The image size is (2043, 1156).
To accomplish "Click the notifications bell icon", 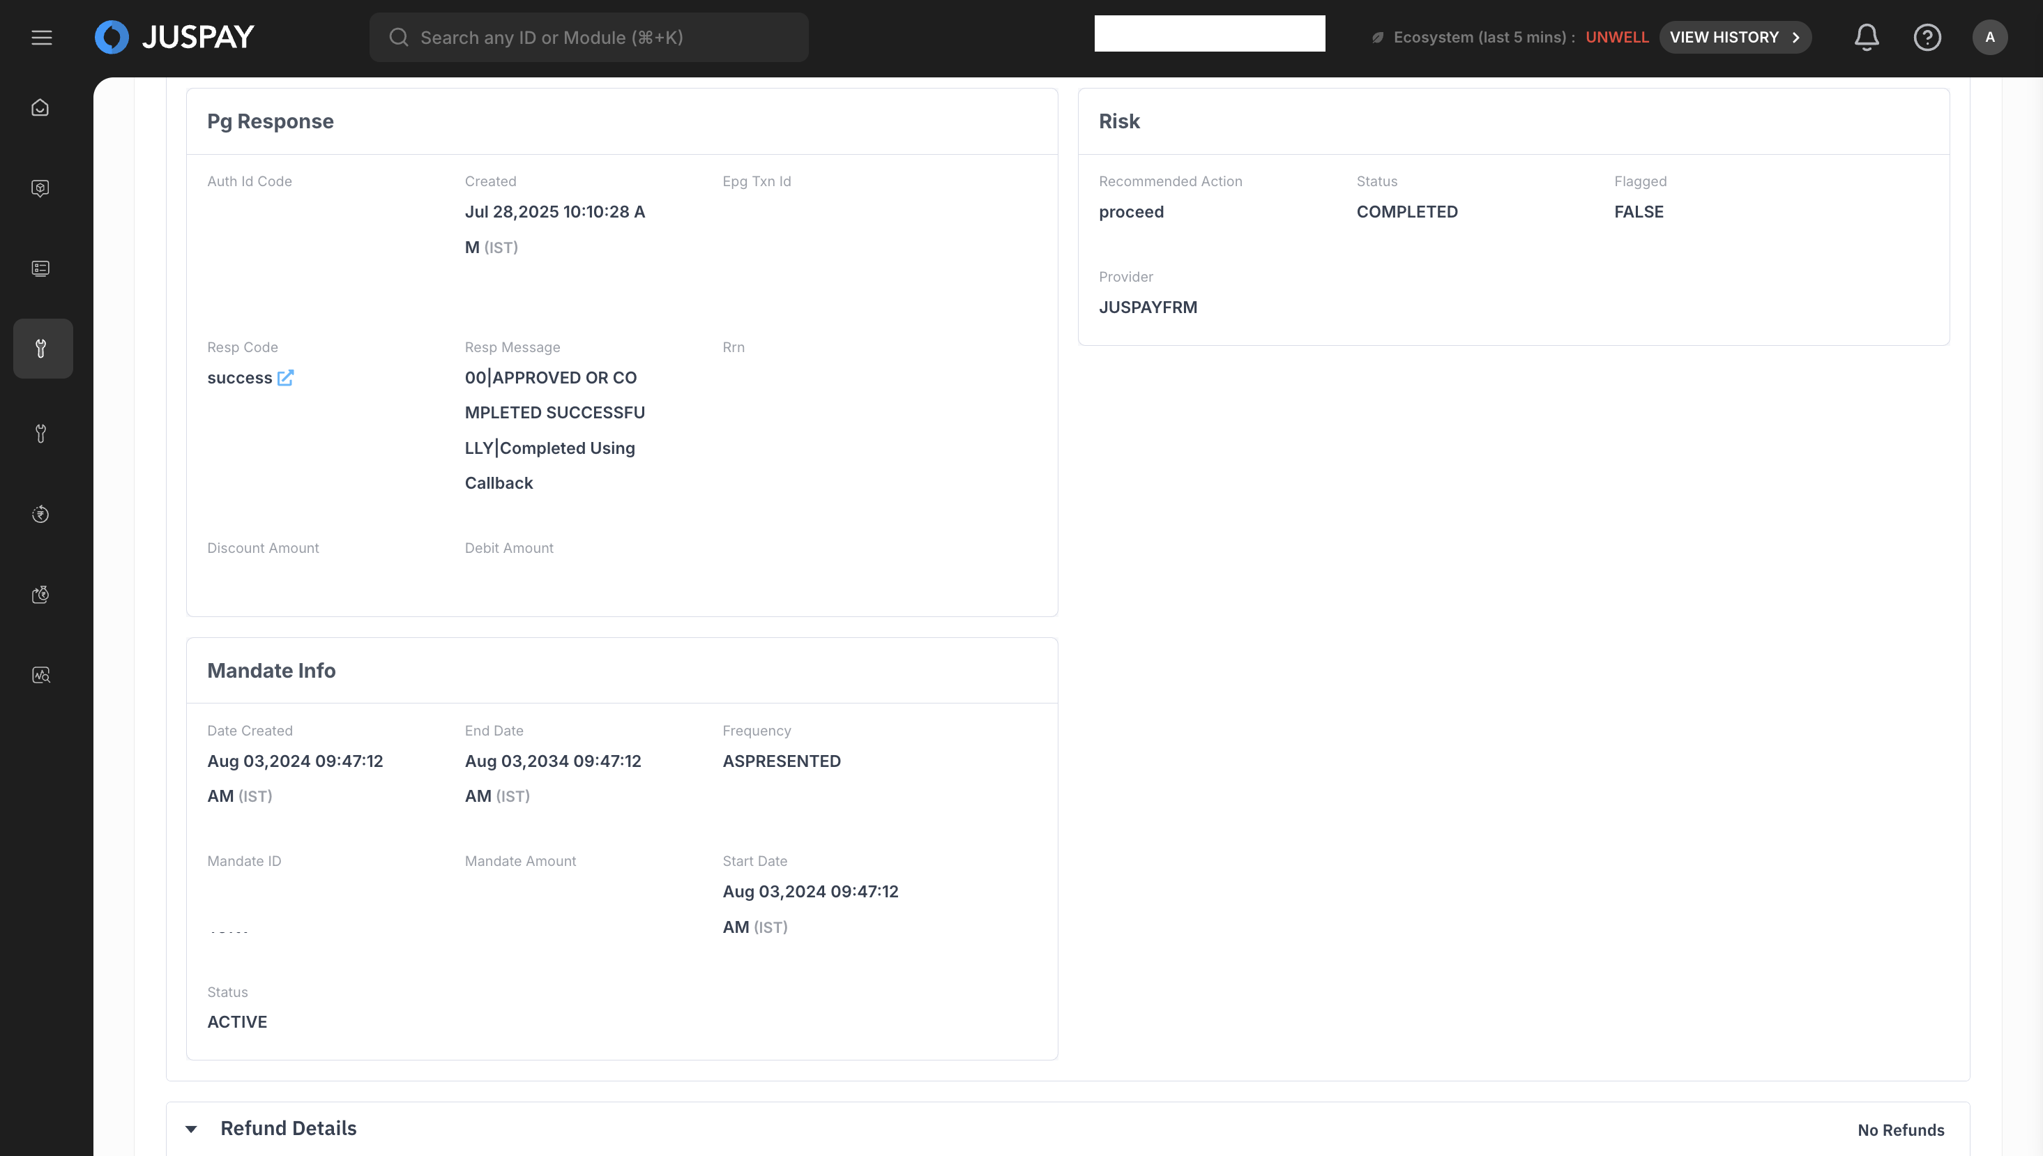I will click(x=1866, y=38).
